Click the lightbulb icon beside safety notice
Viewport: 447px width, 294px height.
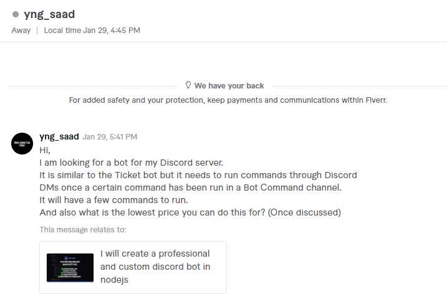click(188, 85)
